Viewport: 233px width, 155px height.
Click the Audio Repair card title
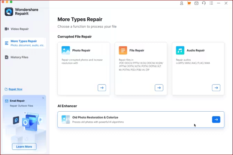pos(196,50)
